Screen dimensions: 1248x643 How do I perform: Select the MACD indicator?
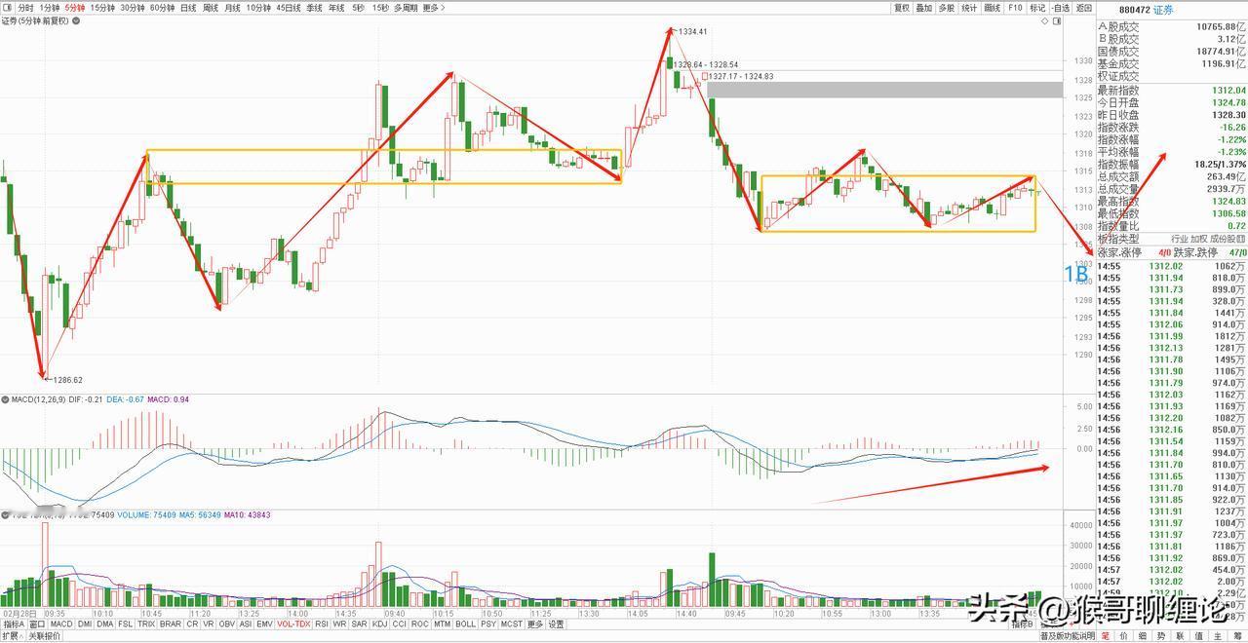(x=61, y=624)
